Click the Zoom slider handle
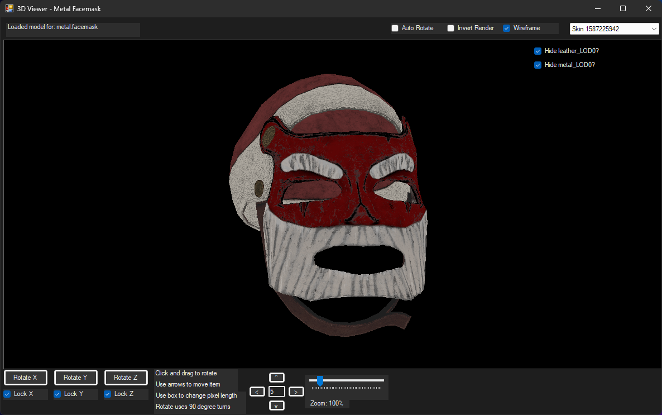 [x=319, y=381]
